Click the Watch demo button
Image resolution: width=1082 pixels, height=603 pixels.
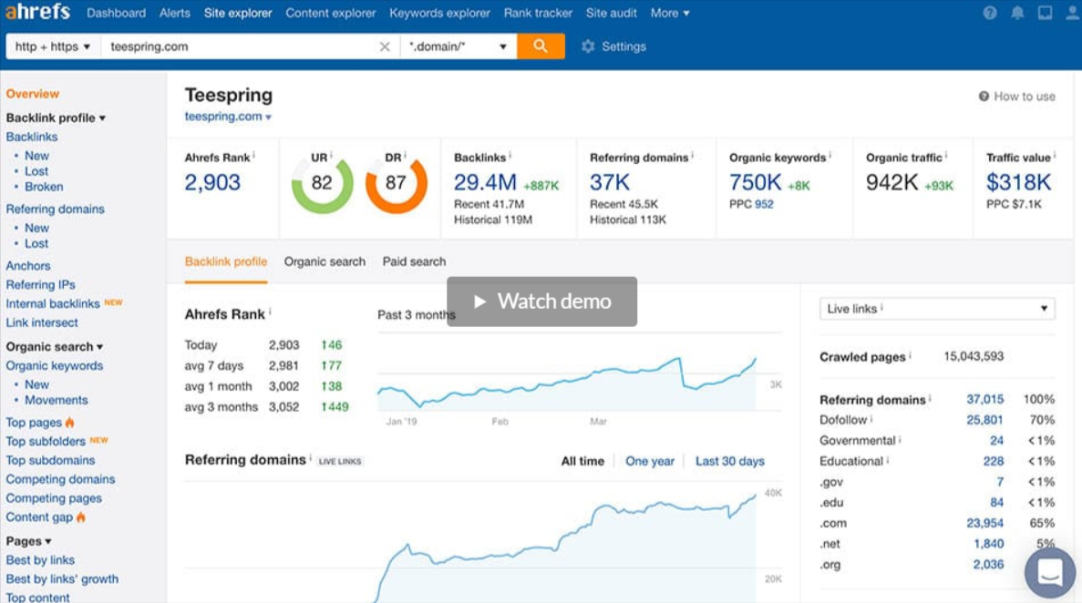541,301
